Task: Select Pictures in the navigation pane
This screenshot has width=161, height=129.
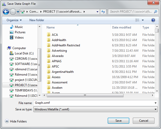Action: point(20,32)
